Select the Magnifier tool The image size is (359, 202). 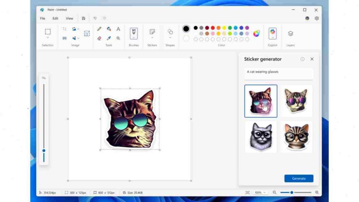pyautogui.click(x=118, y=38)
